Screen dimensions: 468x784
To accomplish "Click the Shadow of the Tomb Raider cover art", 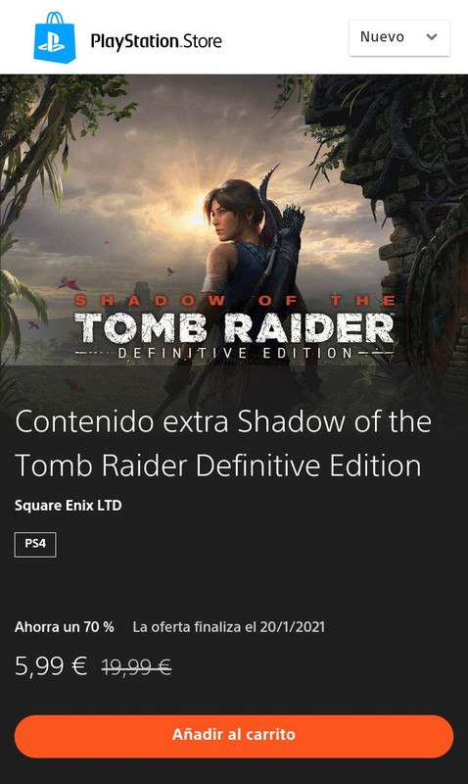I will (x=234, y=220).
